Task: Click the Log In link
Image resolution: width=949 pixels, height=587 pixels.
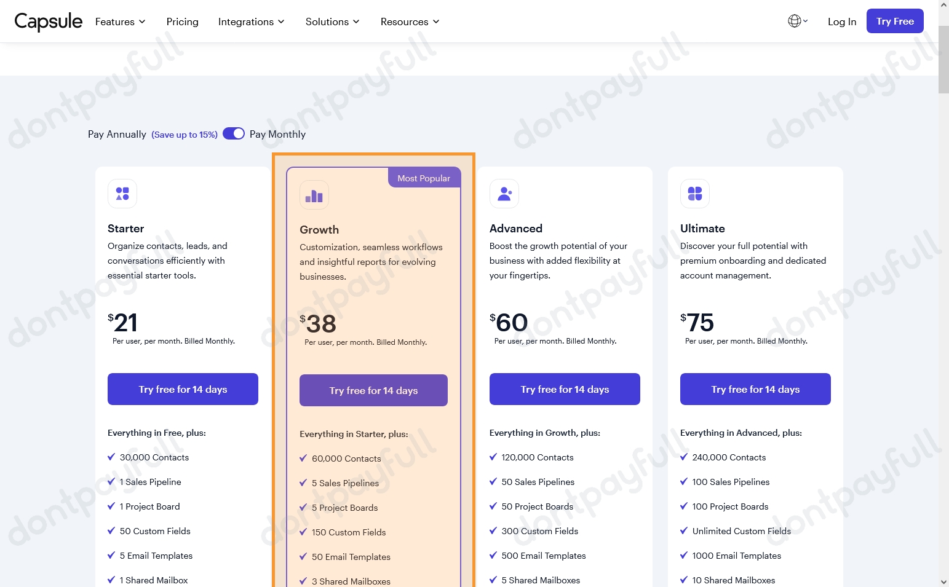Action: (x=841, y=21)
